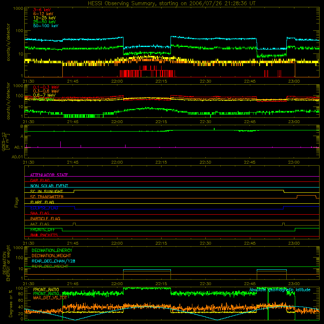
Task: Click 21:30 time label under the Flags plot
Action: [28, 243]
